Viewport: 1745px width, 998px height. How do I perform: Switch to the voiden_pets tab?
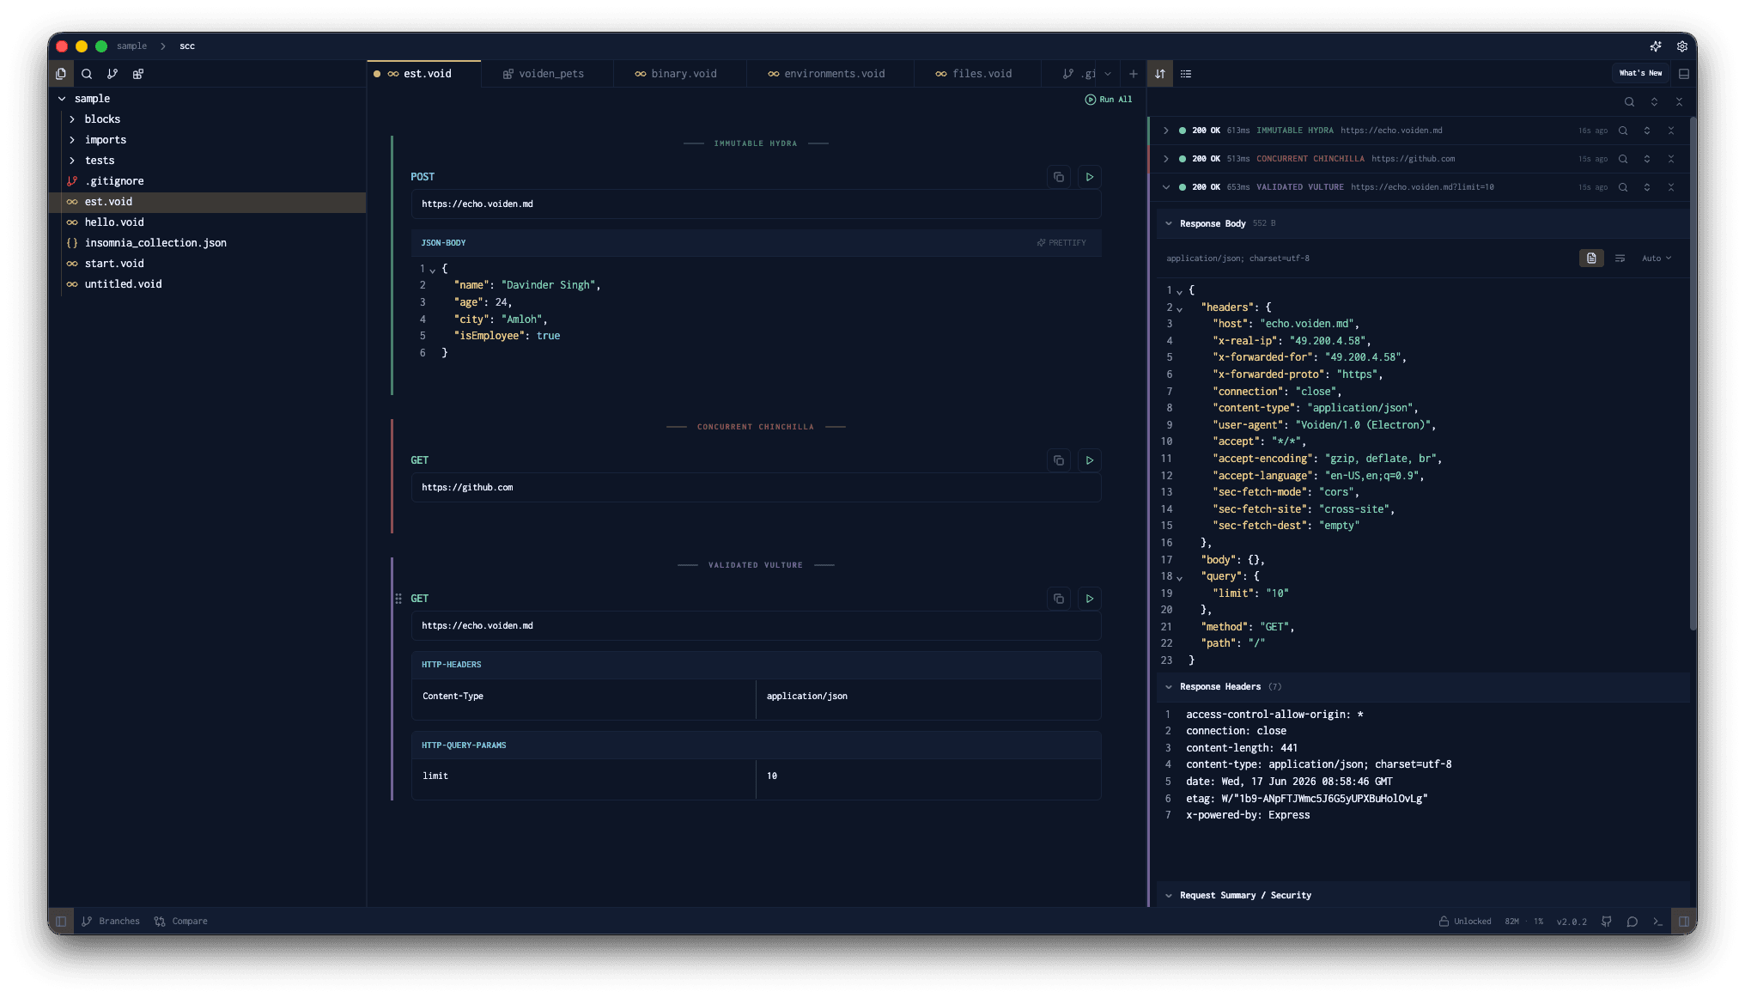click(x=548, y=74)
